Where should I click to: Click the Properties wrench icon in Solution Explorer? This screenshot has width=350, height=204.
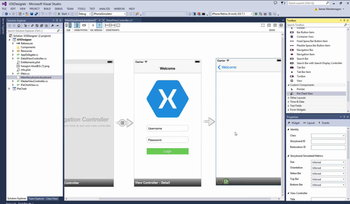[52, 26]
